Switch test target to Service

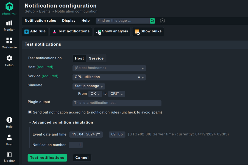click(x=96, y=58)
